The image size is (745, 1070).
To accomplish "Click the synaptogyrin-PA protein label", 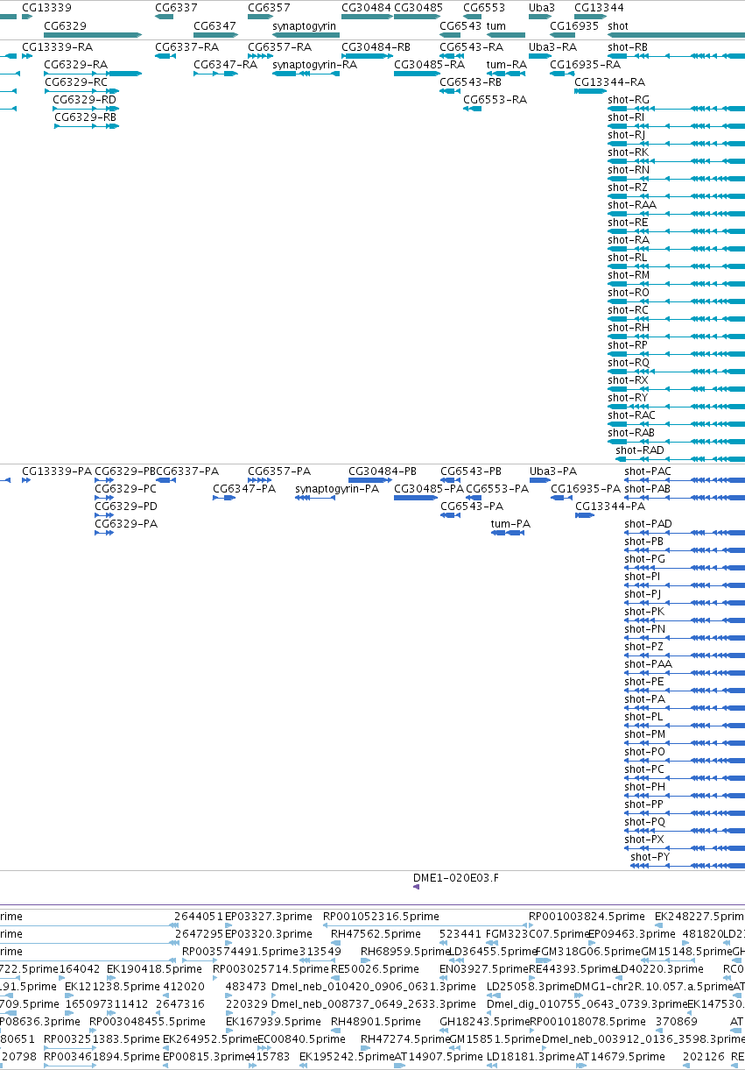I will point(337,489).
